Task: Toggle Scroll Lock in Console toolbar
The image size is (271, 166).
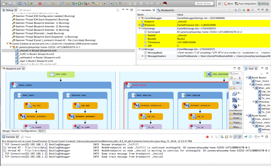Action: [x=226, y=137]
